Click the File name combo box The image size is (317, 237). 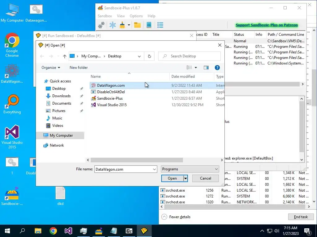(x=126, y=169)
